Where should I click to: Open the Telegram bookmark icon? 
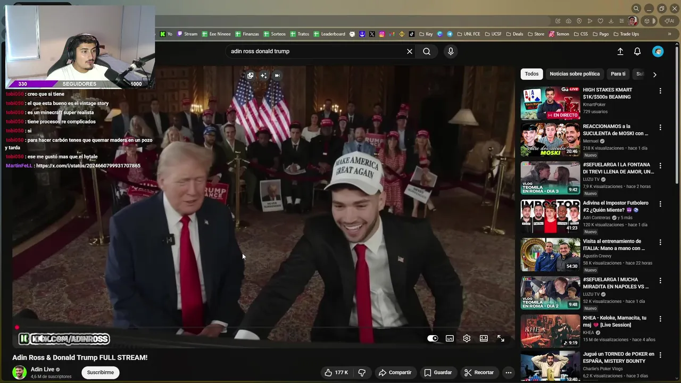pyautogui.click(x=450, y=34)
